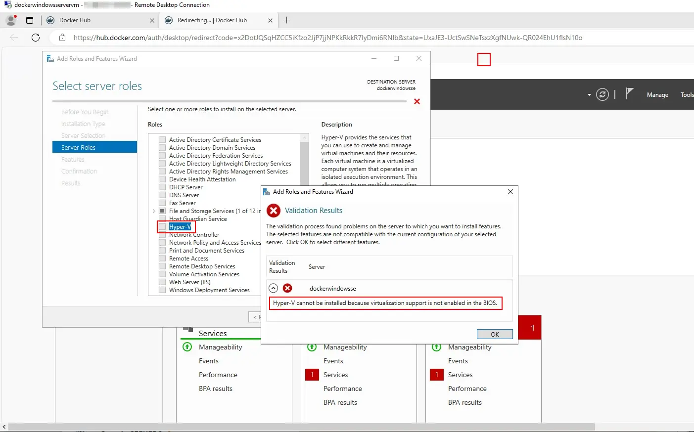Click Server Manager refresh icon
The height and width of the screenshot is (432, 694).
(602, 94)
